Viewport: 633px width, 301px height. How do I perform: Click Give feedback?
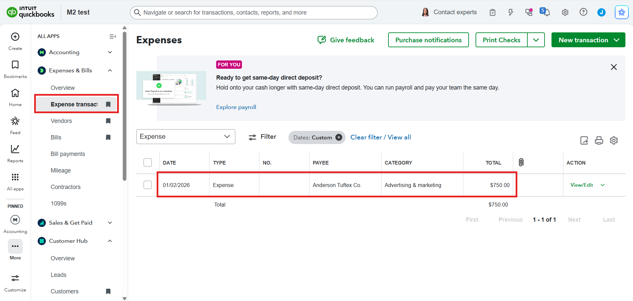pos(346,40)
